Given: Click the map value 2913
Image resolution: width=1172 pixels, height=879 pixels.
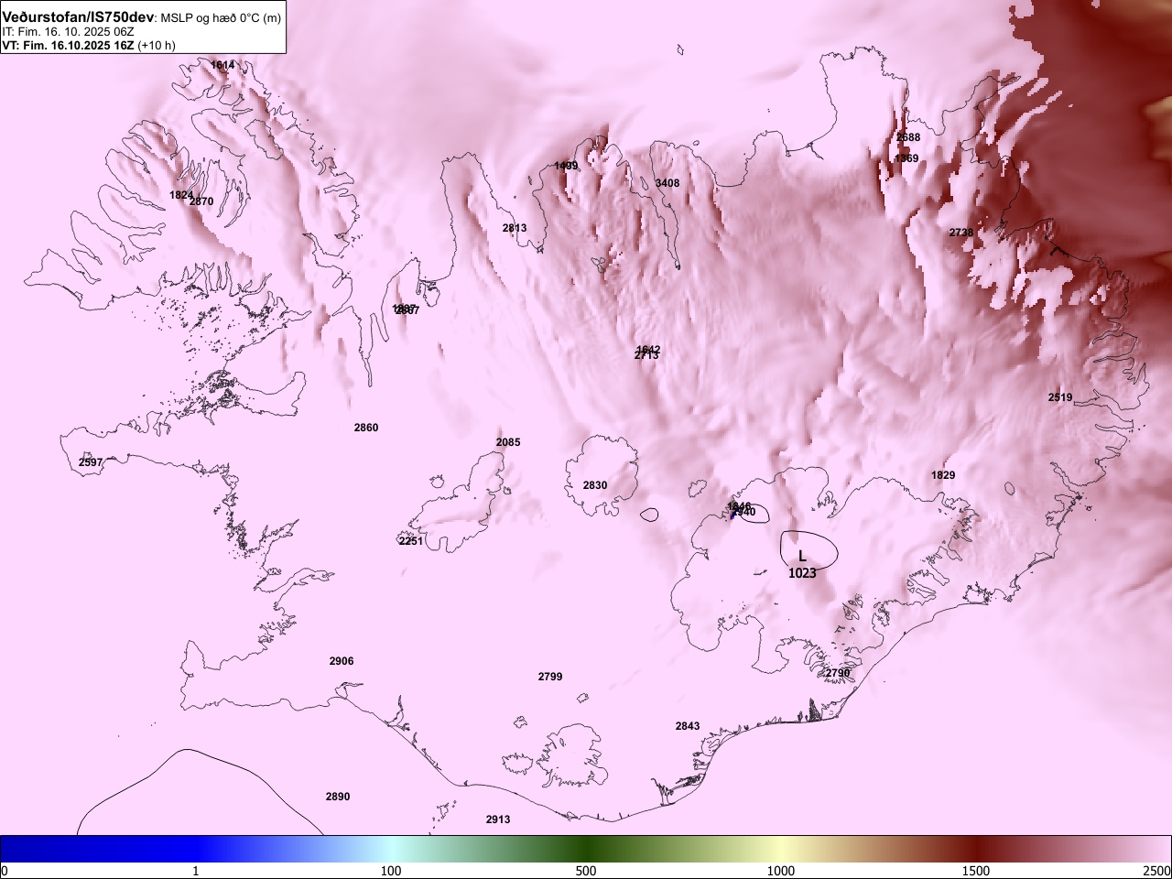Looking at the screenshot, I should tap(498, 819).
